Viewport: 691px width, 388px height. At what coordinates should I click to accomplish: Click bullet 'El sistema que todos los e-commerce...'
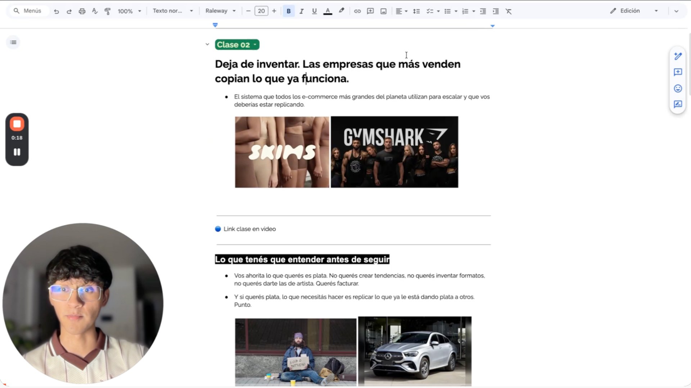(362, 101)
